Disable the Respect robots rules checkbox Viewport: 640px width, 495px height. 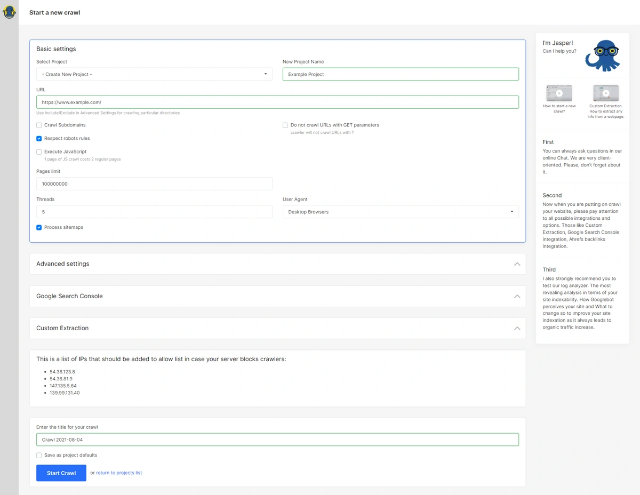click(39, 138)
